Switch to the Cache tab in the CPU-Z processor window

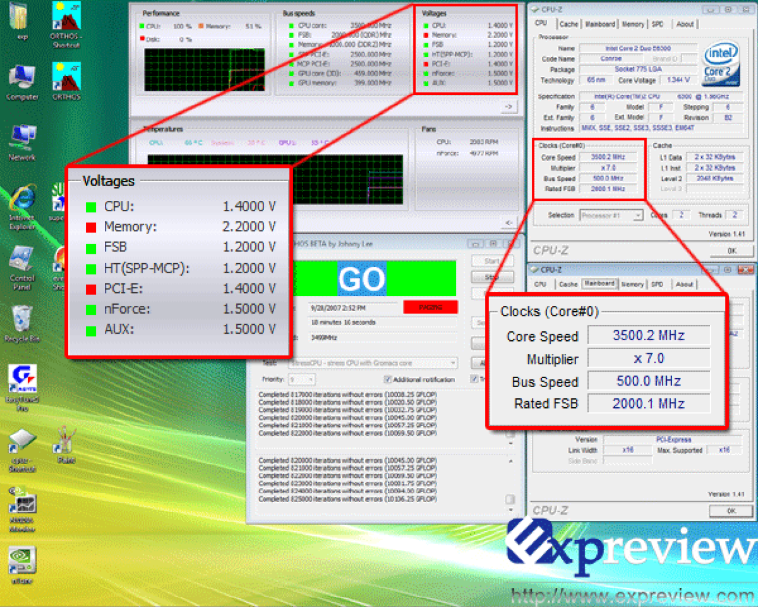click(x=568, y=24)
